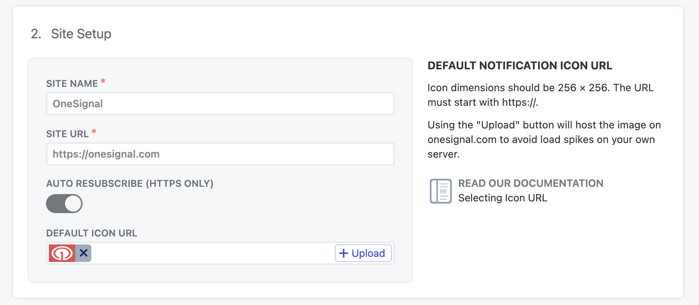Click the help paragraph about hosting on onesignal.com
The width and height of the screenshot is (699, 305).
click(544, 139)
